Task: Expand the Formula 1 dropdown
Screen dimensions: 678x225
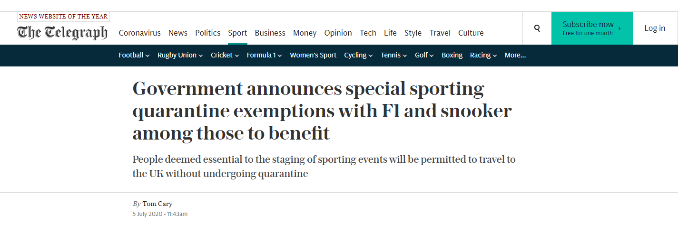Action: (264, 55)
